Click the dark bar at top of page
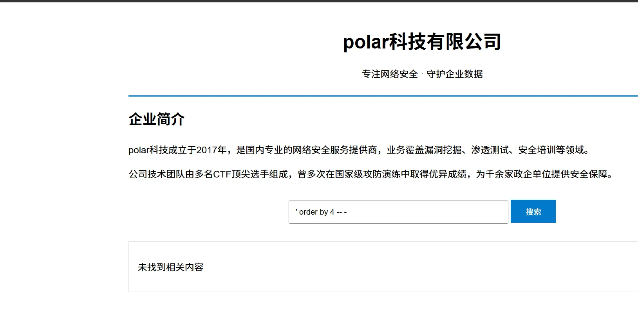Screen dimensions: 638x328 (319, 1)
